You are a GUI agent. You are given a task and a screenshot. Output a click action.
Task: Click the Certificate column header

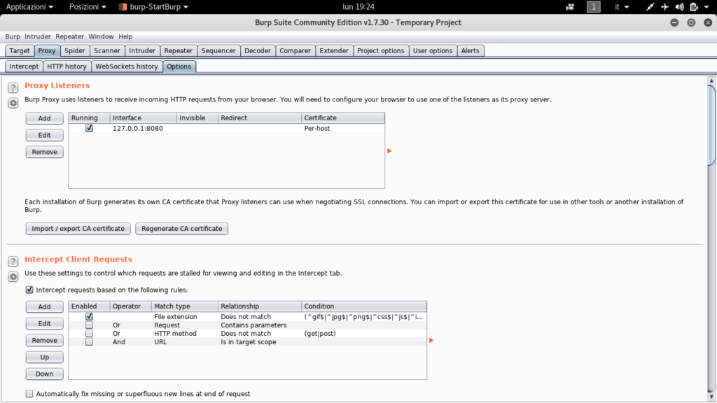coord(343,118)
